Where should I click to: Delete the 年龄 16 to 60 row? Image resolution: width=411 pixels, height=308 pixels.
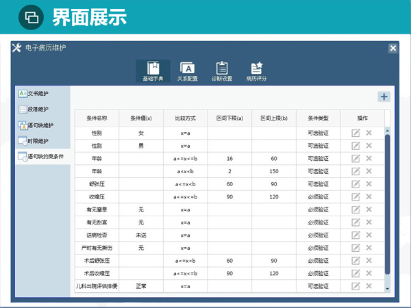369,158
